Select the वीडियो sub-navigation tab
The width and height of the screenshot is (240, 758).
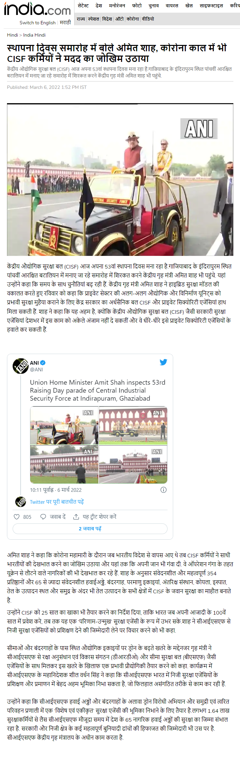(148, 19)
